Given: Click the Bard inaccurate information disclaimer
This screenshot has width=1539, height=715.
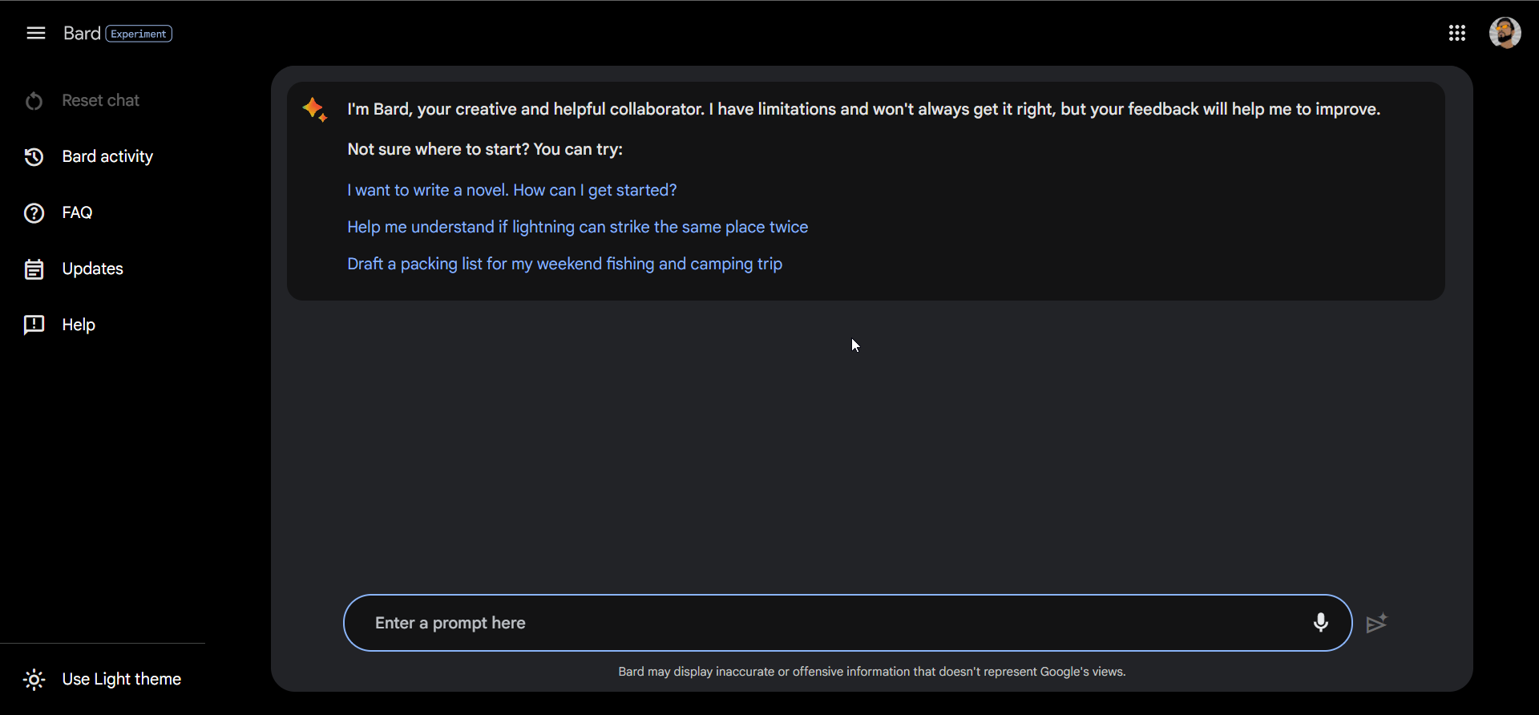Looking at the screenshot, I should point(871,672).
